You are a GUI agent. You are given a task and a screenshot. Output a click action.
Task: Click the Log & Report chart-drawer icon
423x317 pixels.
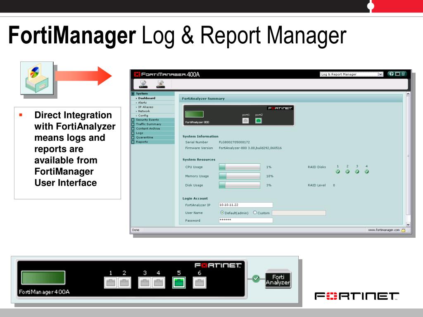click(x=37, y=78)
